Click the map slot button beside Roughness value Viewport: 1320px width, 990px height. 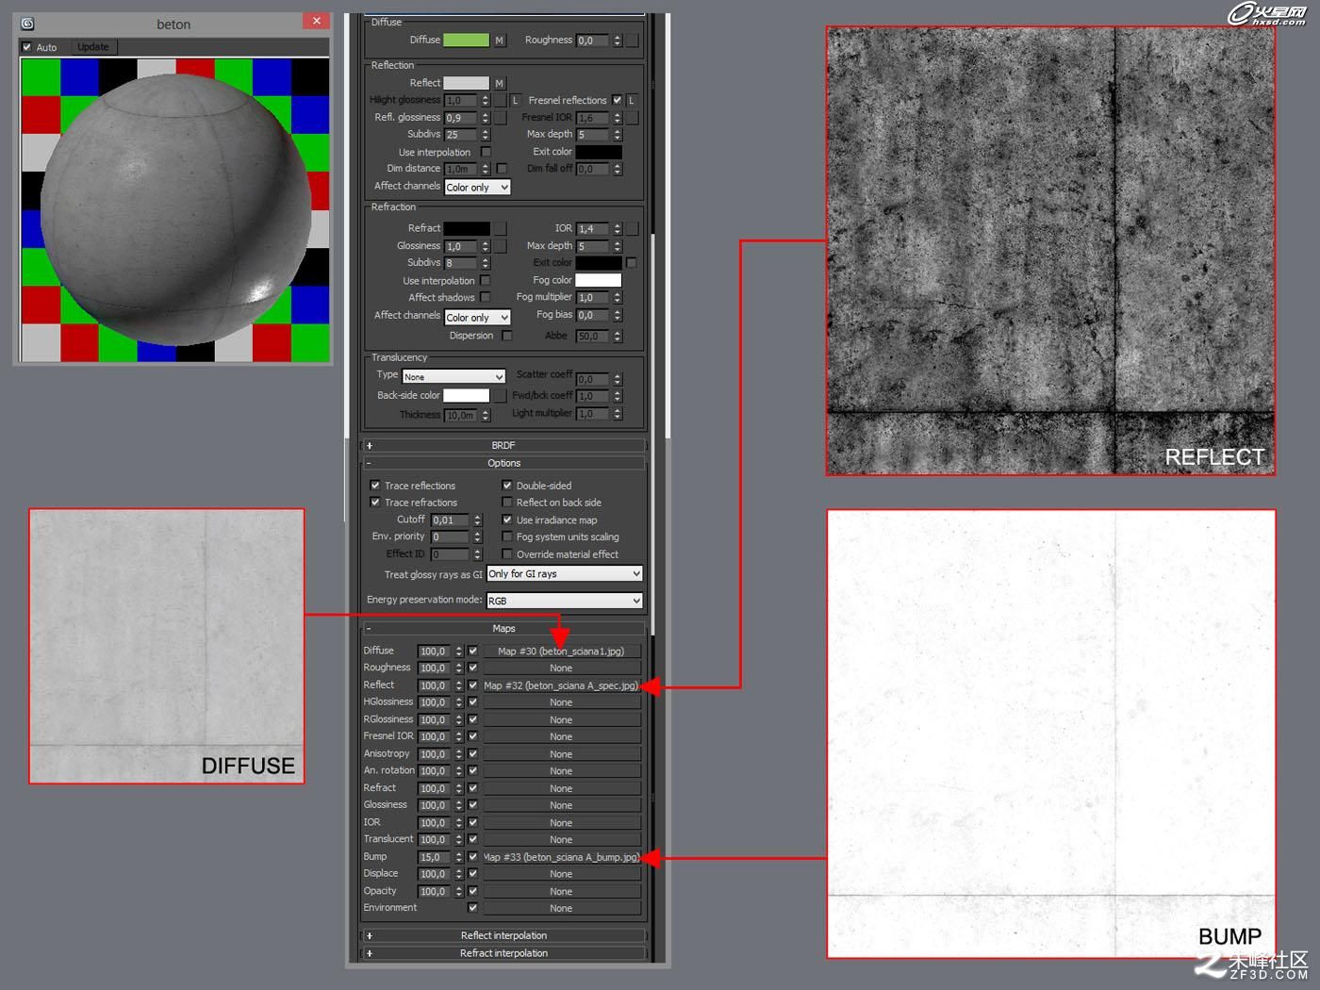pyautogui.click(x=632, y=41)
